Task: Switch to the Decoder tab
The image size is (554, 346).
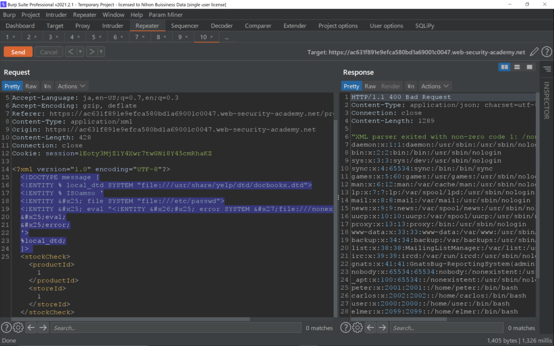Action: coord(222,26)
